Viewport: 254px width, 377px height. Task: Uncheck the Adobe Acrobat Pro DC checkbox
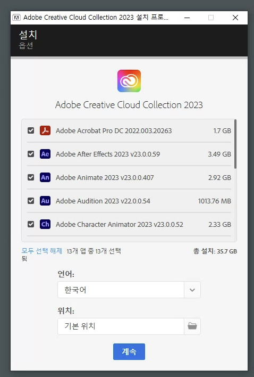(x=31, y=130)
